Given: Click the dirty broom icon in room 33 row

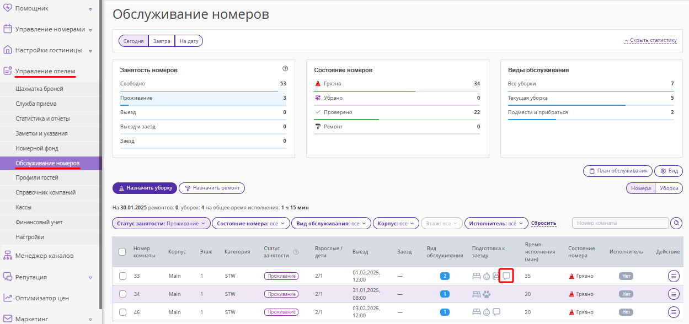Looking at the screenshot, I should [572, 276].
